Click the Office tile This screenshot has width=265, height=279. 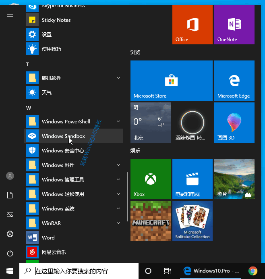click(x=193, y=25)
